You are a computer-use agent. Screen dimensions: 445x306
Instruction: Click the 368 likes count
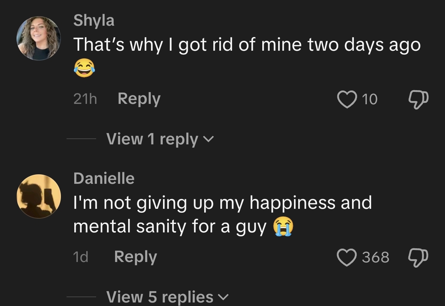[376, 257]
